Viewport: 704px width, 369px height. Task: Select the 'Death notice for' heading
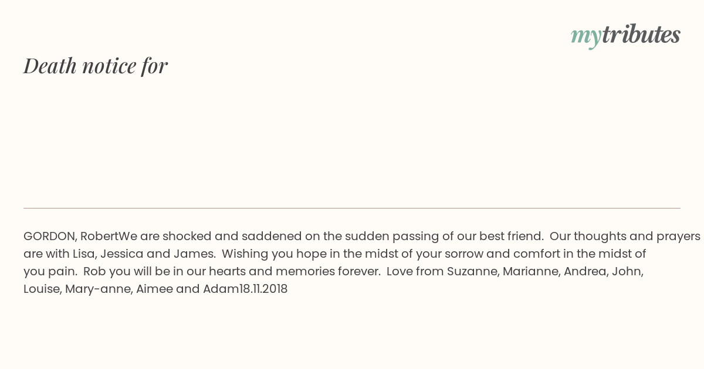click(96, 66)
